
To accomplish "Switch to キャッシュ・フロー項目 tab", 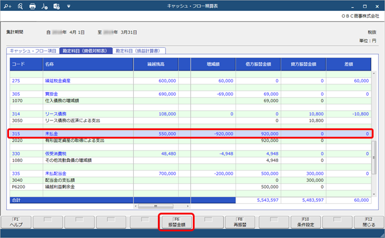I will [x=33, y=51].
